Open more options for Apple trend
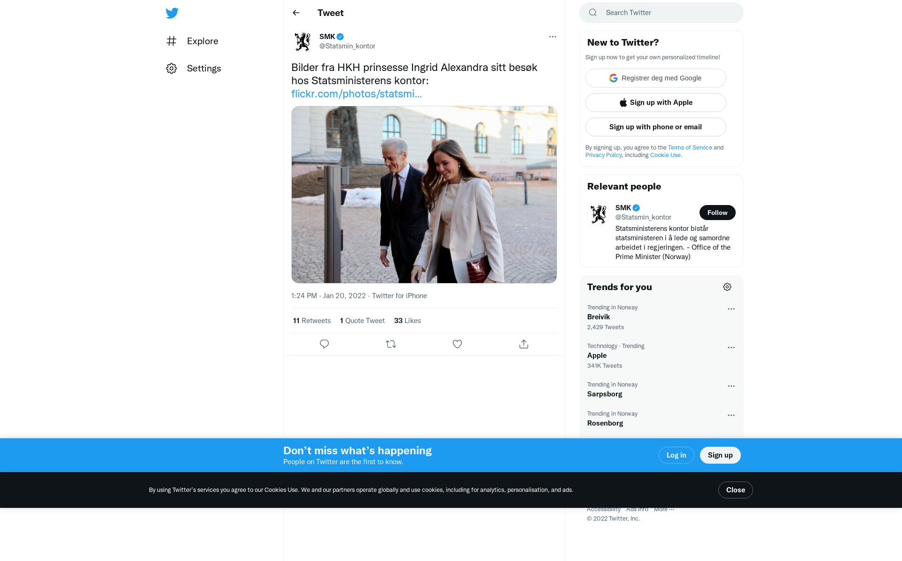Viewport: 902px width, 561px height. pyautogui.click(x=731, y=348)
